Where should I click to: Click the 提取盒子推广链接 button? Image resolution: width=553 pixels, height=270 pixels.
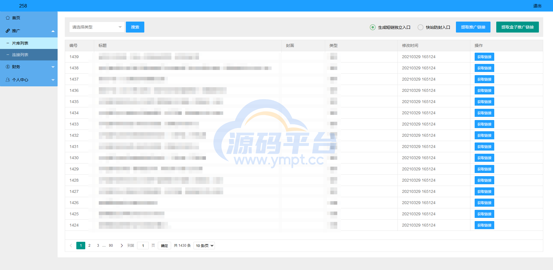coord(518,27)
